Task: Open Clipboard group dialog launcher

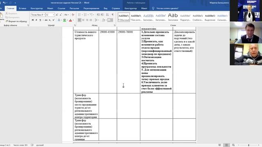Action: coord(28,25)
